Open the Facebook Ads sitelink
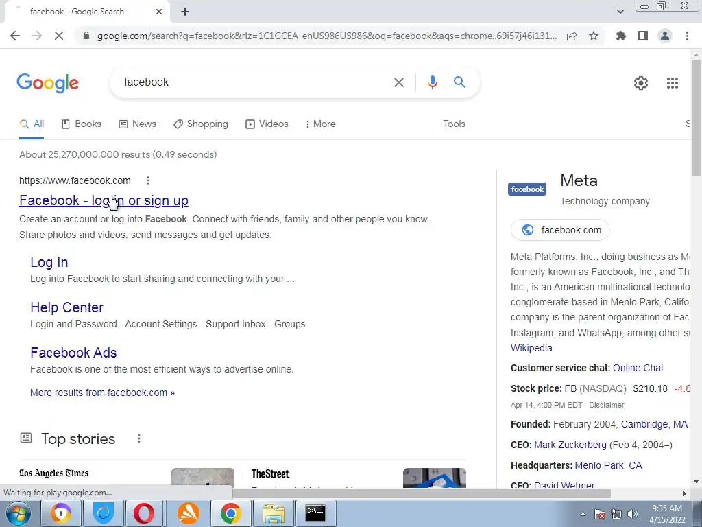This screenshot has width=702, height=527. pos(73,353)
